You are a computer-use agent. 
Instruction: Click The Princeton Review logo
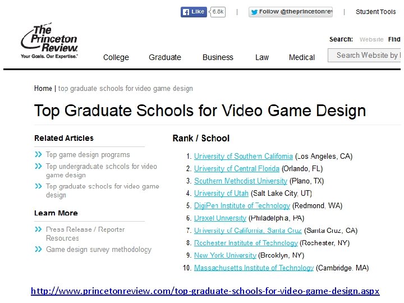click(49, 40)
